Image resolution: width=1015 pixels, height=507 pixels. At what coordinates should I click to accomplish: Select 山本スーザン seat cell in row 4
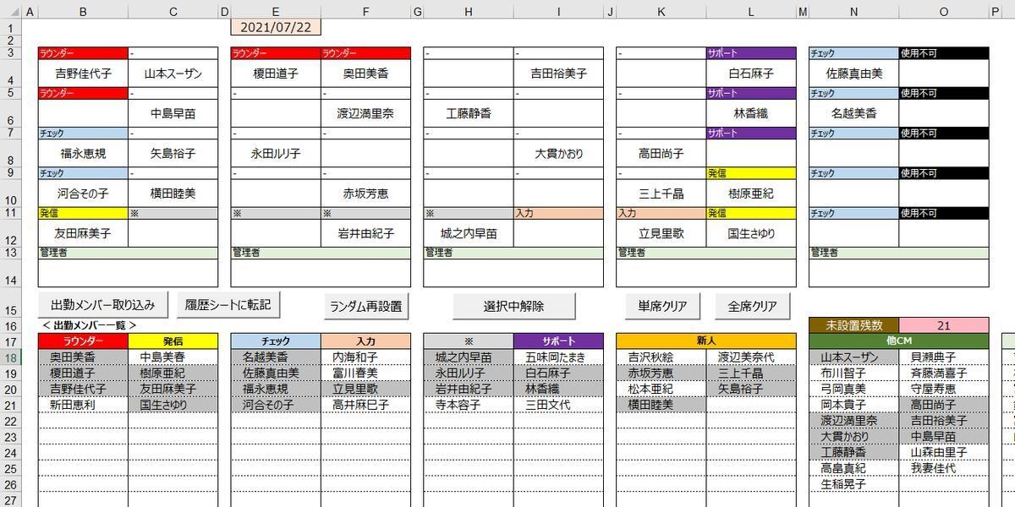[173, 74]
